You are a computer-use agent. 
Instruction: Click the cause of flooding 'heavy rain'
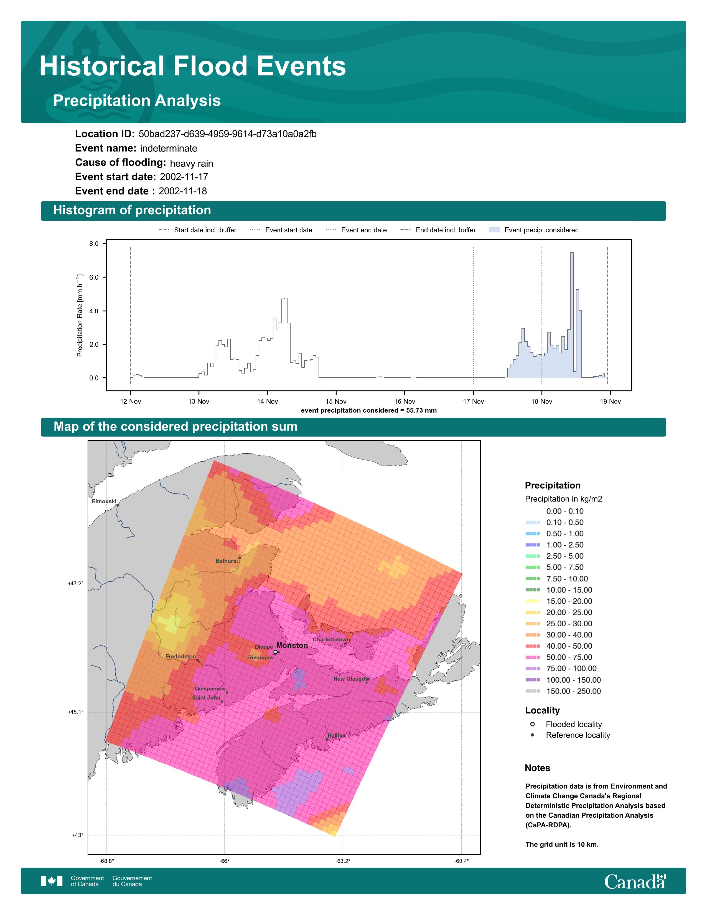point(191,163)
